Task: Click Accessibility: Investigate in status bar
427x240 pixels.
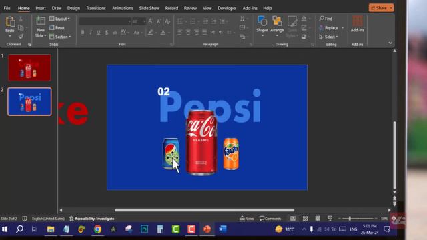Action: [92, 219]
